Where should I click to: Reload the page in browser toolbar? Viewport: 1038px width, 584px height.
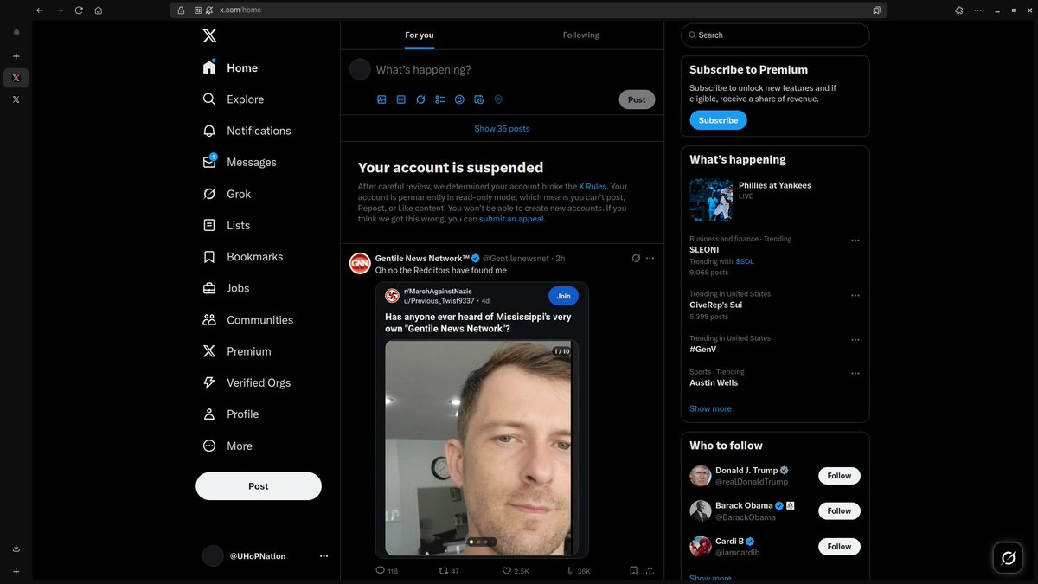click(79, 10)
